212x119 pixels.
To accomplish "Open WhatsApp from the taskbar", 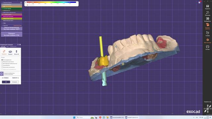I will (104, 117).
